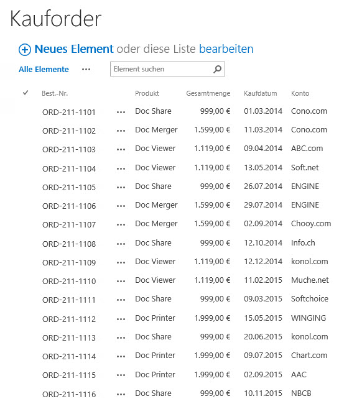This screenshot has width=339, height=409.
Task: Open ellipsis menu for ORD-211-1109
Action: pos(121,263)
